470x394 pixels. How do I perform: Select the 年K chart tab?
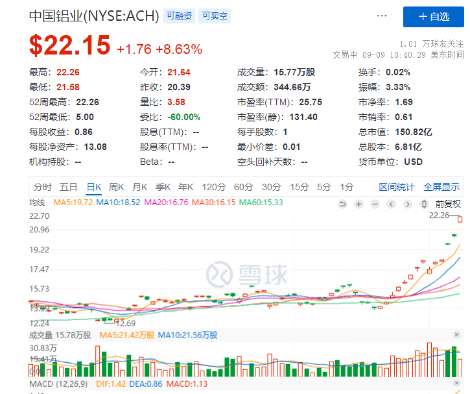[186, 187]
